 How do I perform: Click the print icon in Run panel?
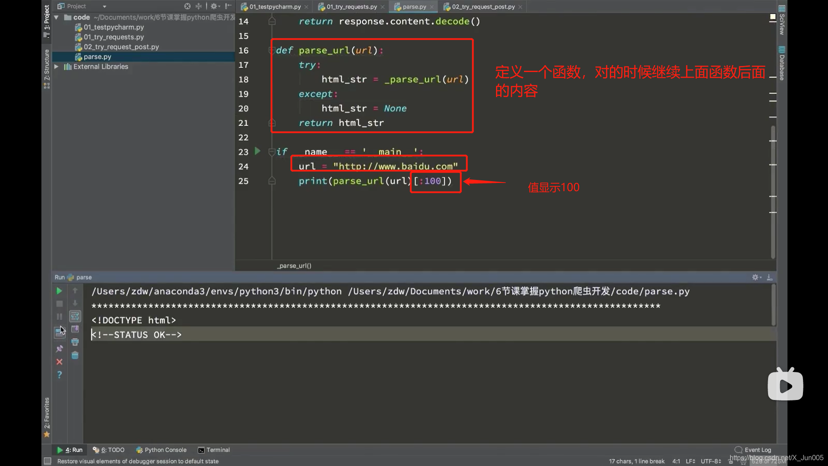pyautogui.click(x=75, y=342)
